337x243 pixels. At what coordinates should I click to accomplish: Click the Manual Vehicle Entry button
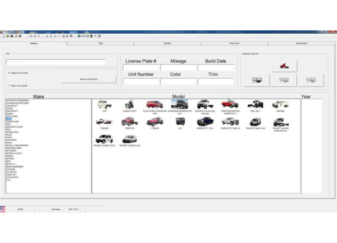(x=89, y=79)
